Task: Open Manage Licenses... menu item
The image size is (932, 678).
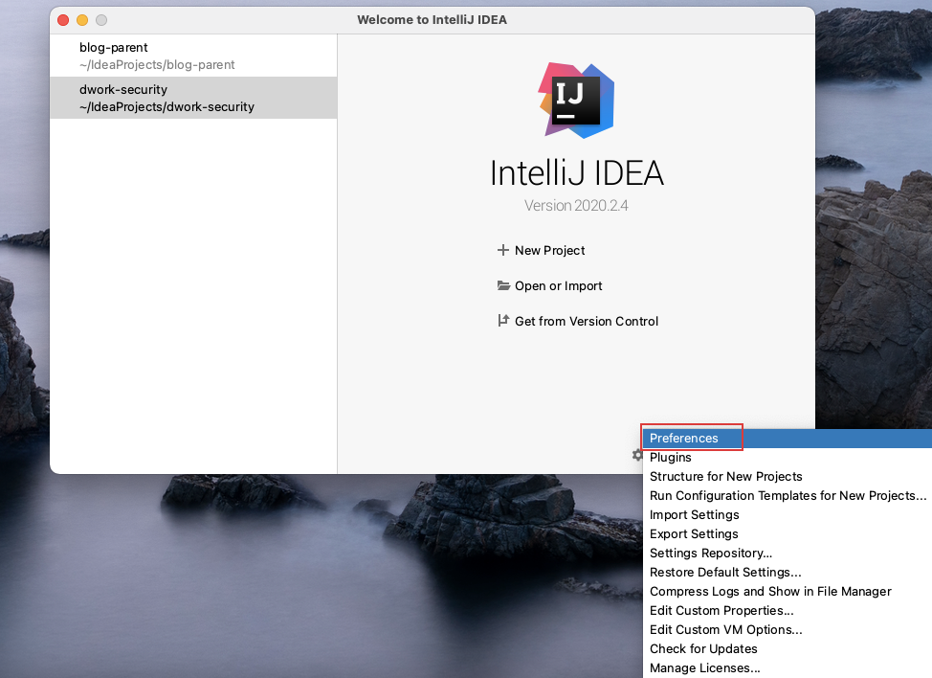Action: [787, 667]
